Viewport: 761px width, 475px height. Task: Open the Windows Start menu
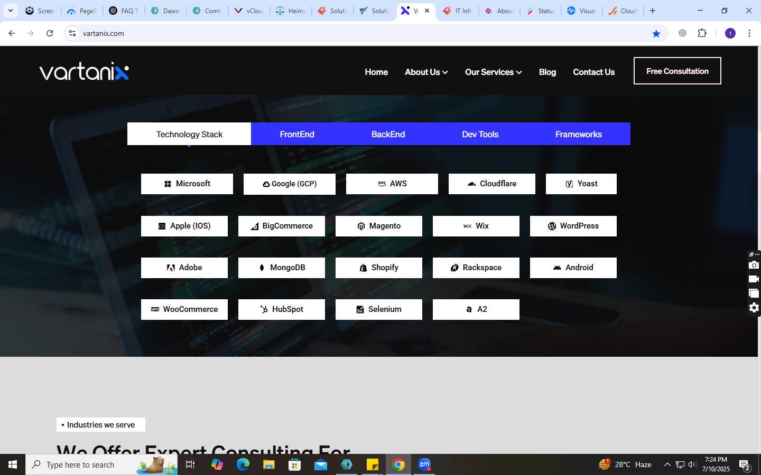pos(13,464)
